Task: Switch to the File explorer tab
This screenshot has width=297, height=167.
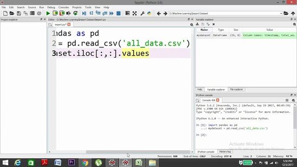Action: pos(236,90)
